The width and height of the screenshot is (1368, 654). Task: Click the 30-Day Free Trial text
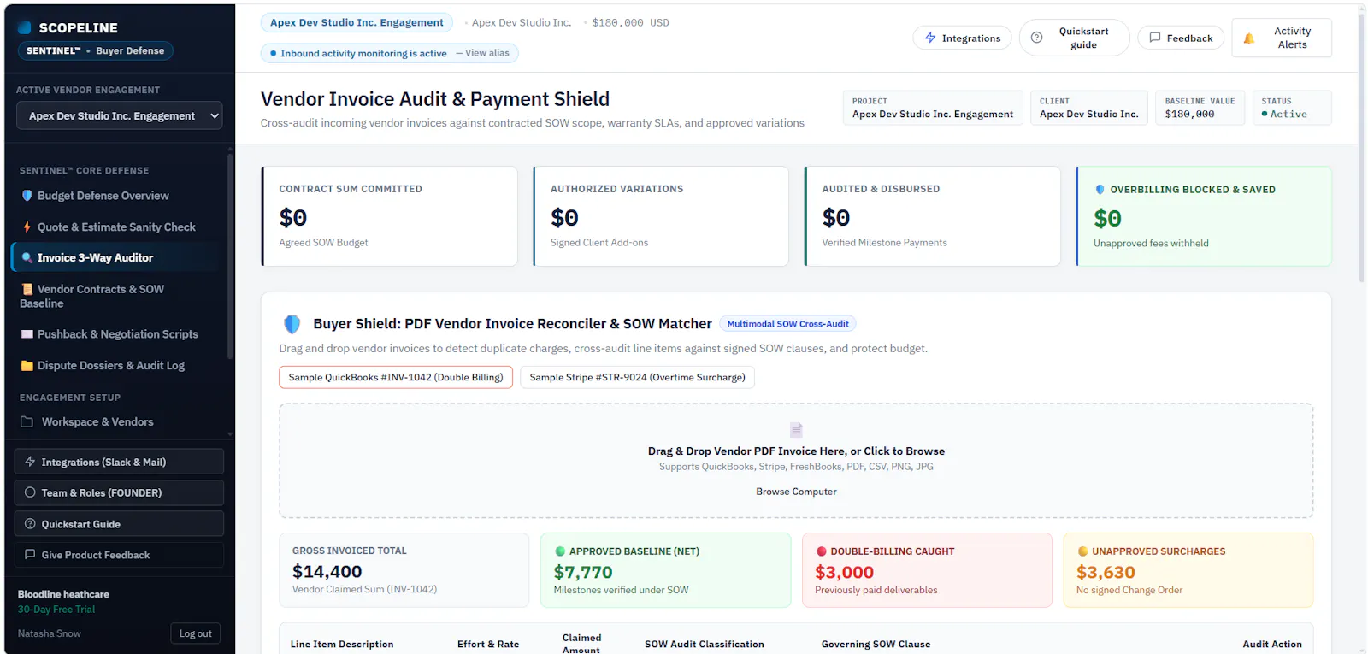[56, 610]
